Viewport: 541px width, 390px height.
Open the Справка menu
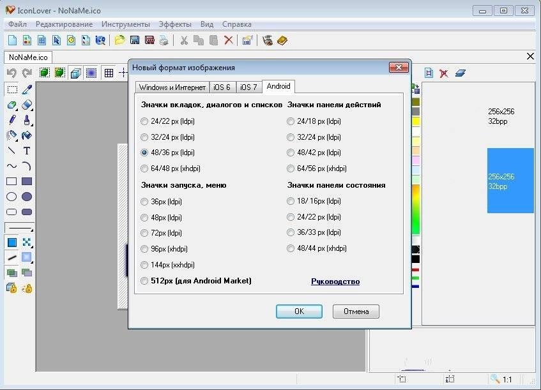click(x=237, y=24)
